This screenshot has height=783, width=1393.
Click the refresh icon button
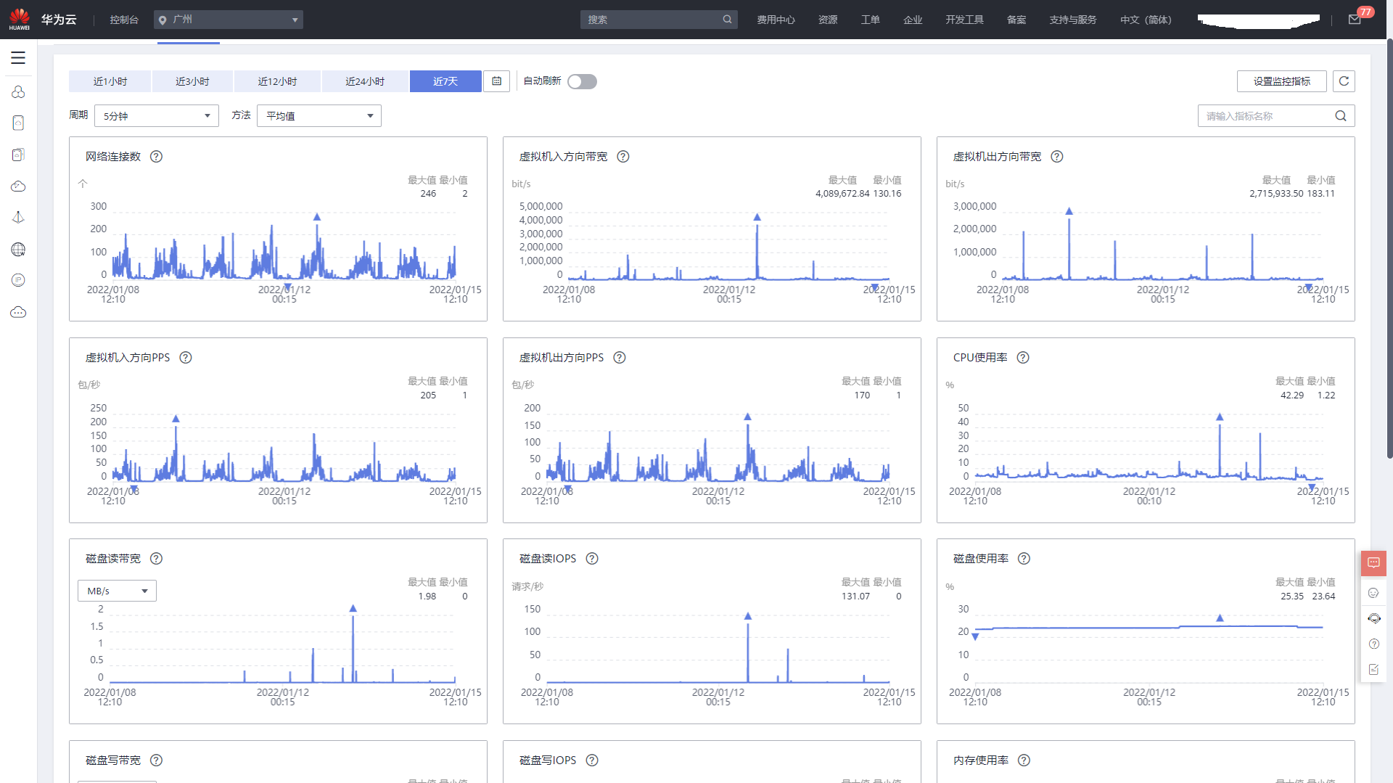pyautogui.click(x=1344, y=81)
